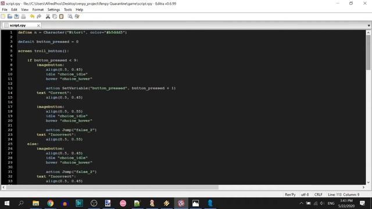This screenshot has width=372, height=209.
Task: Open the Photos app taskbar icon
Action: click(x=195, y=203)
